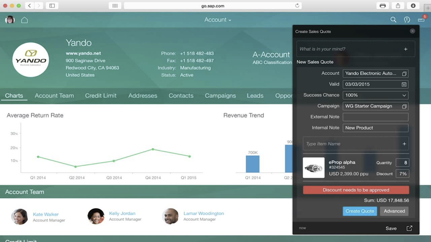Open the Valid date calendar picker
Viewport: 431px width, 242px height.
[404, 85]
